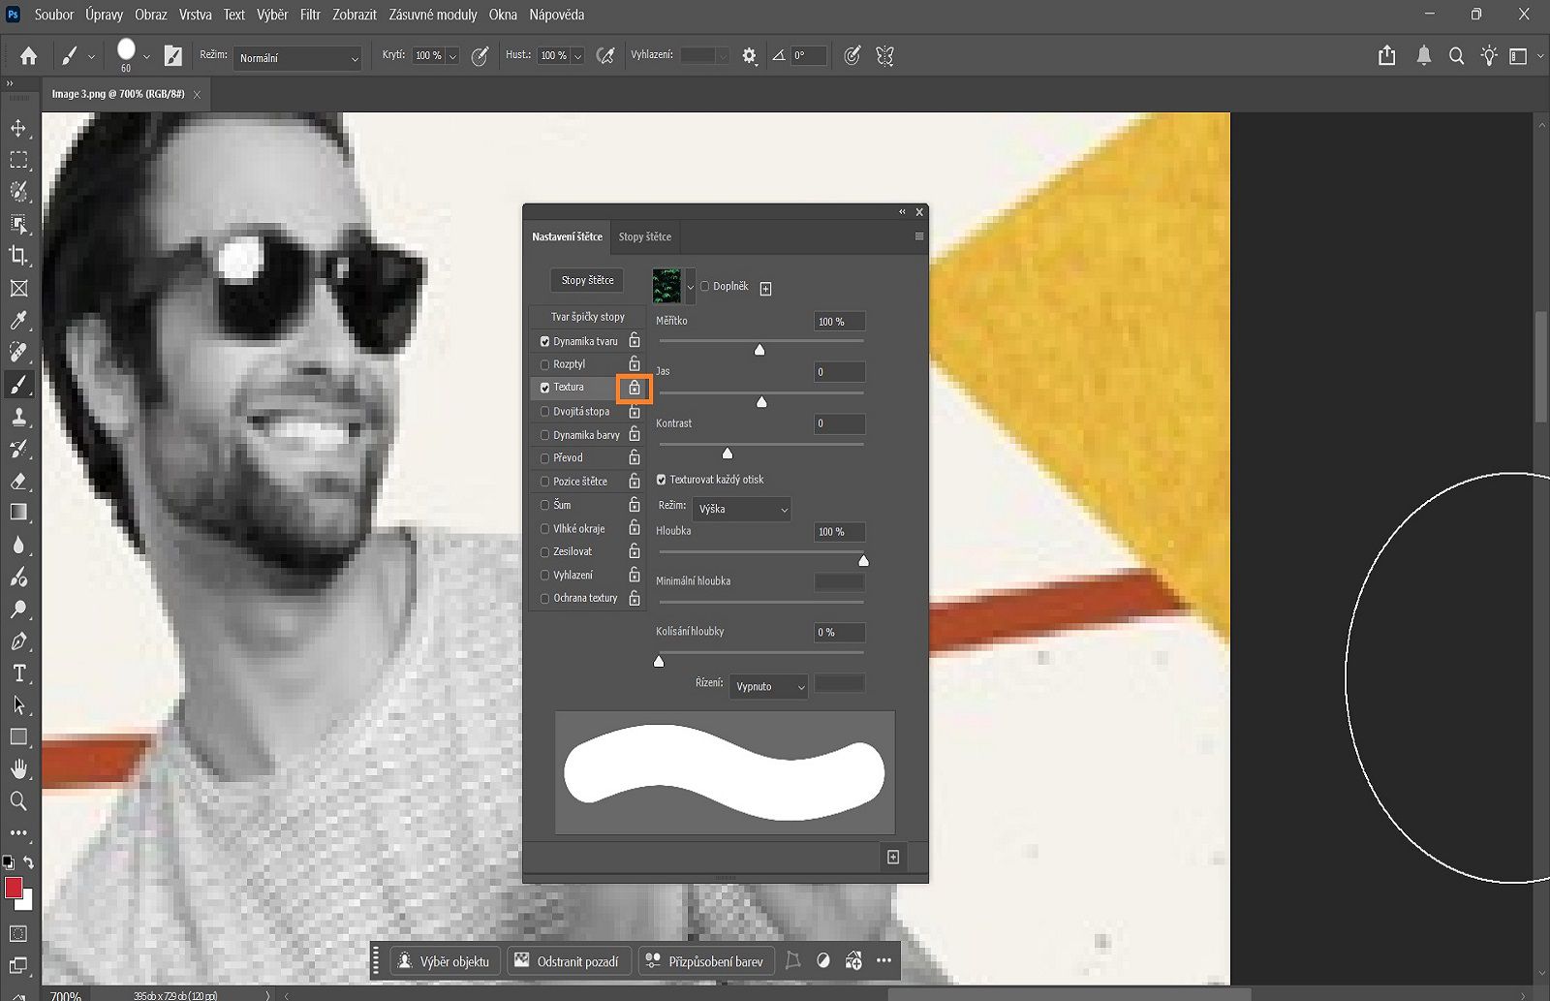Open the Filtr menu
This screenshot has width=1550, height=1001.
(x=309, y=15)
